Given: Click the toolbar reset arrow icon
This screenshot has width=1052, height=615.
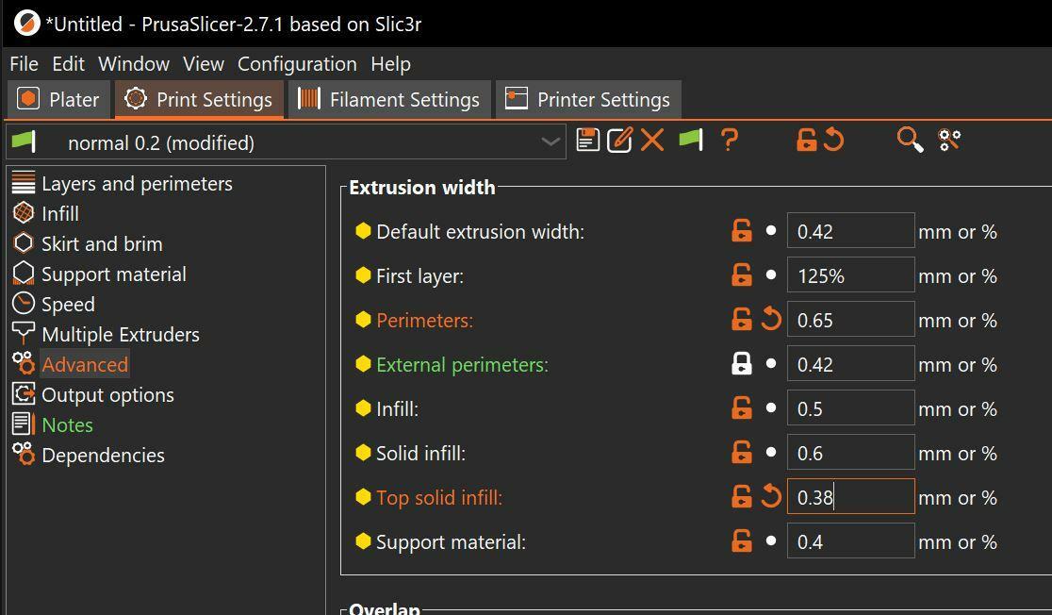Looking at the screenshot, I should [x=833, y=141].
